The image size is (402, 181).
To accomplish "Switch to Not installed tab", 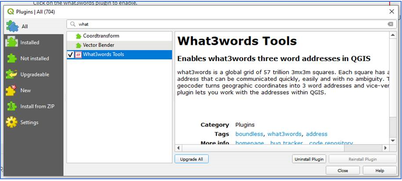I will [x=33, y=58].
